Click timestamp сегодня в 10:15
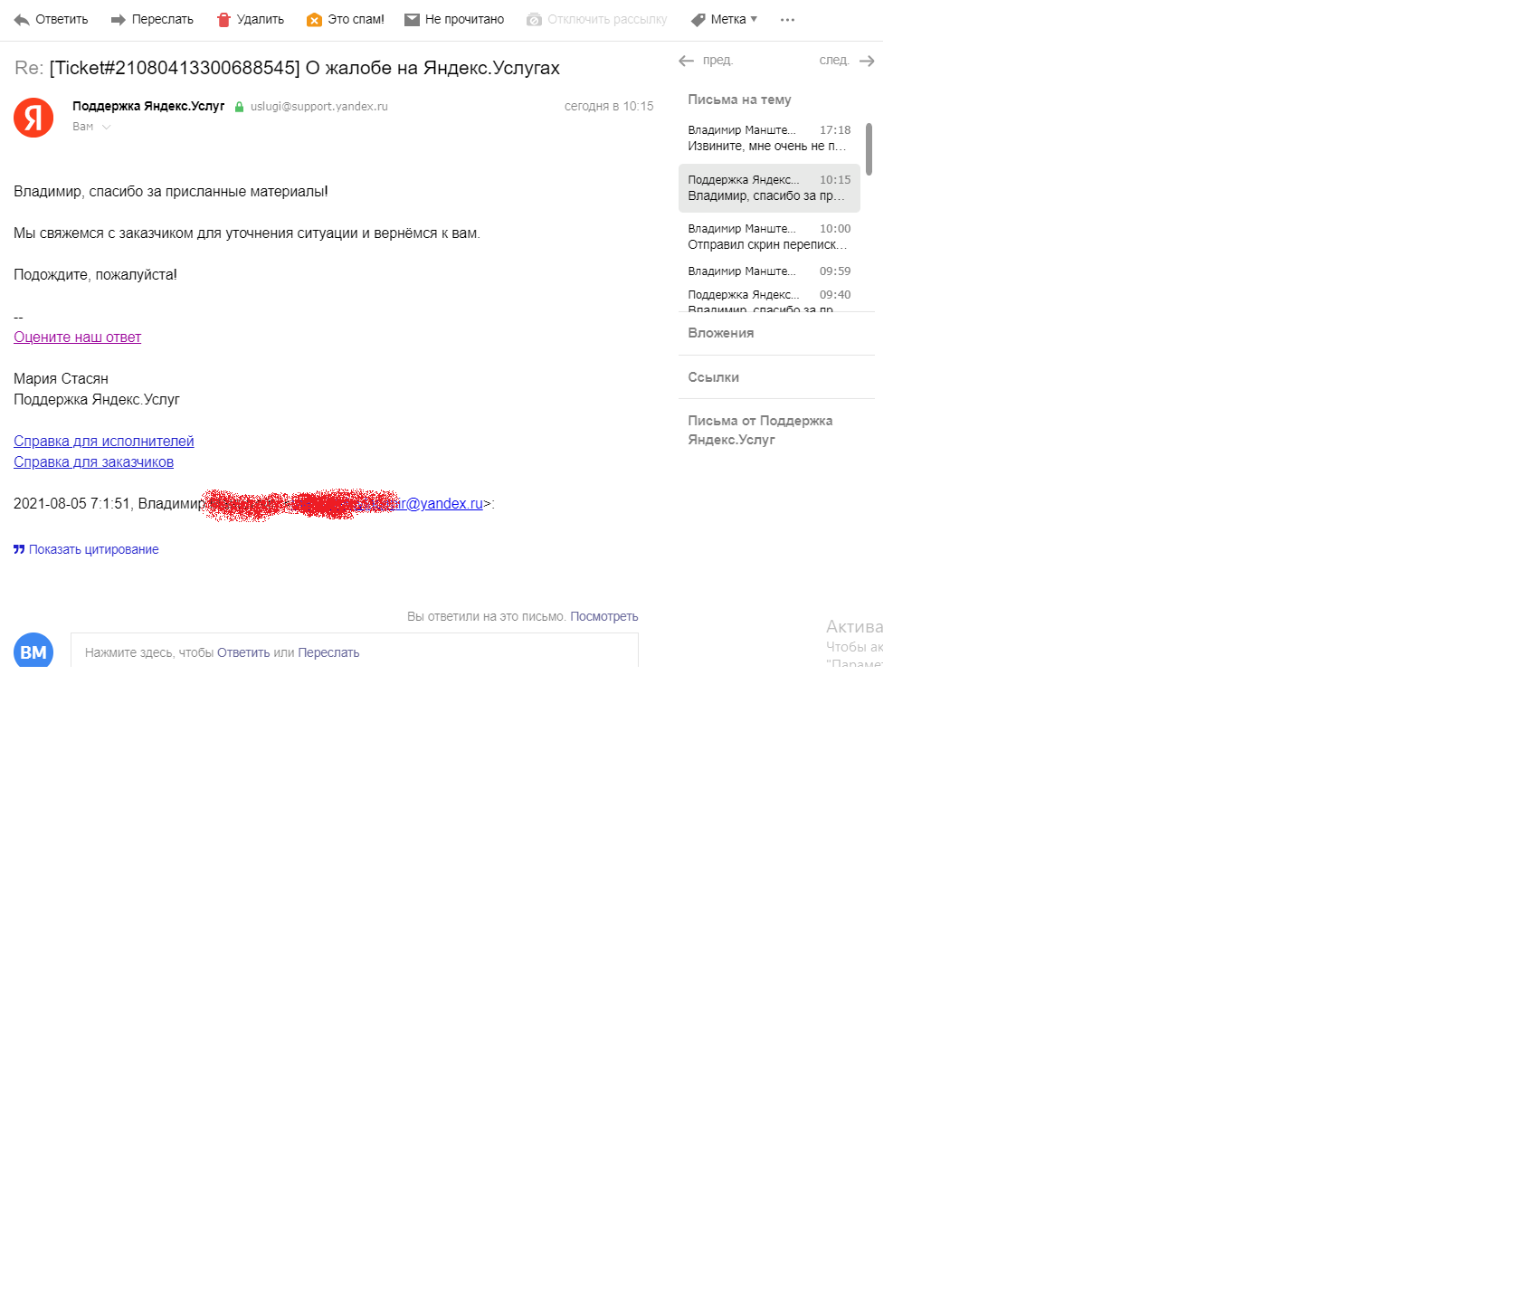1520x1303 pixels. [609, 106]
